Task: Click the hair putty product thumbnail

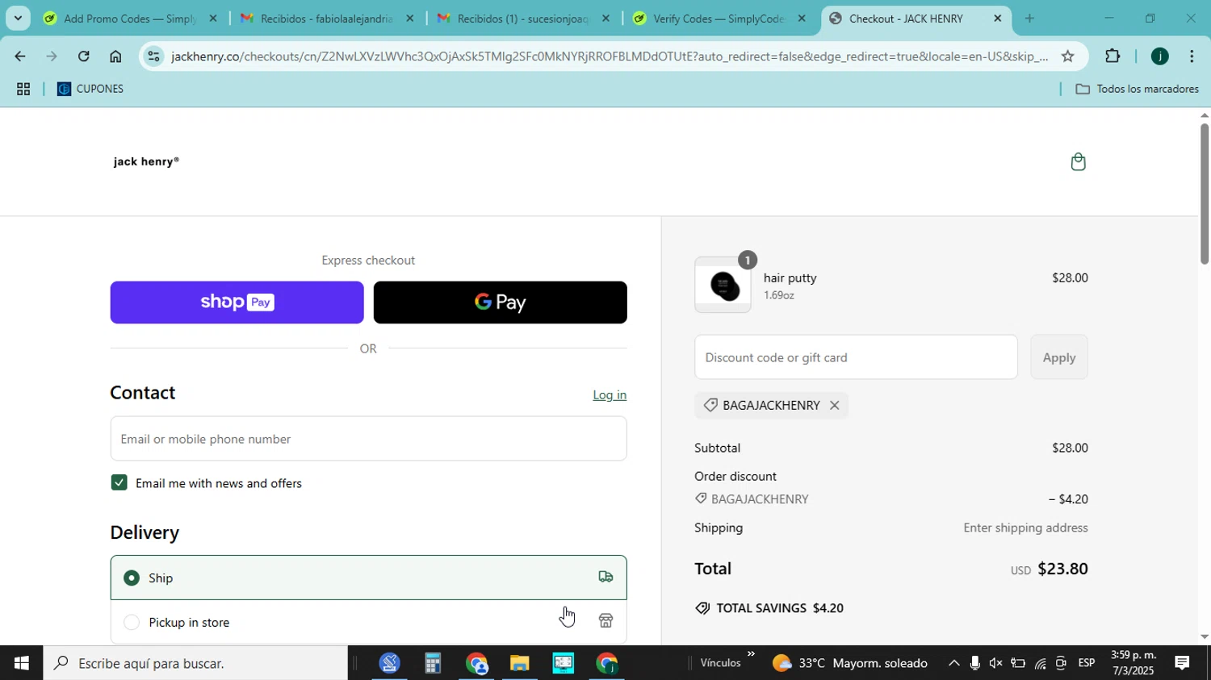Action: point(723,286)
